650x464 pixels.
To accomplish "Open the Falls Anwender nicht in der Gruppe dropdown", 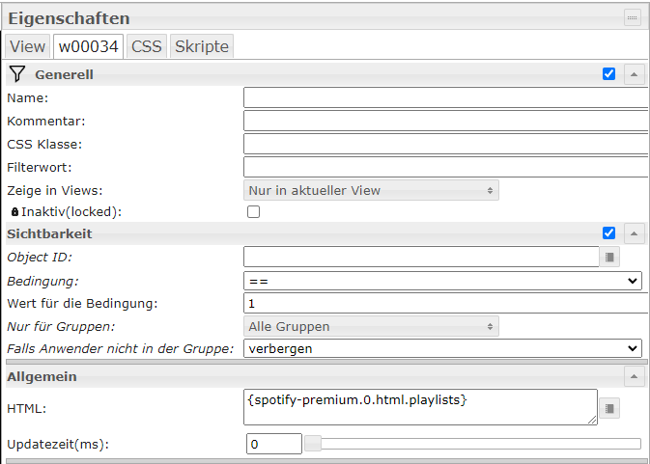I will click(x=442, y=348).
